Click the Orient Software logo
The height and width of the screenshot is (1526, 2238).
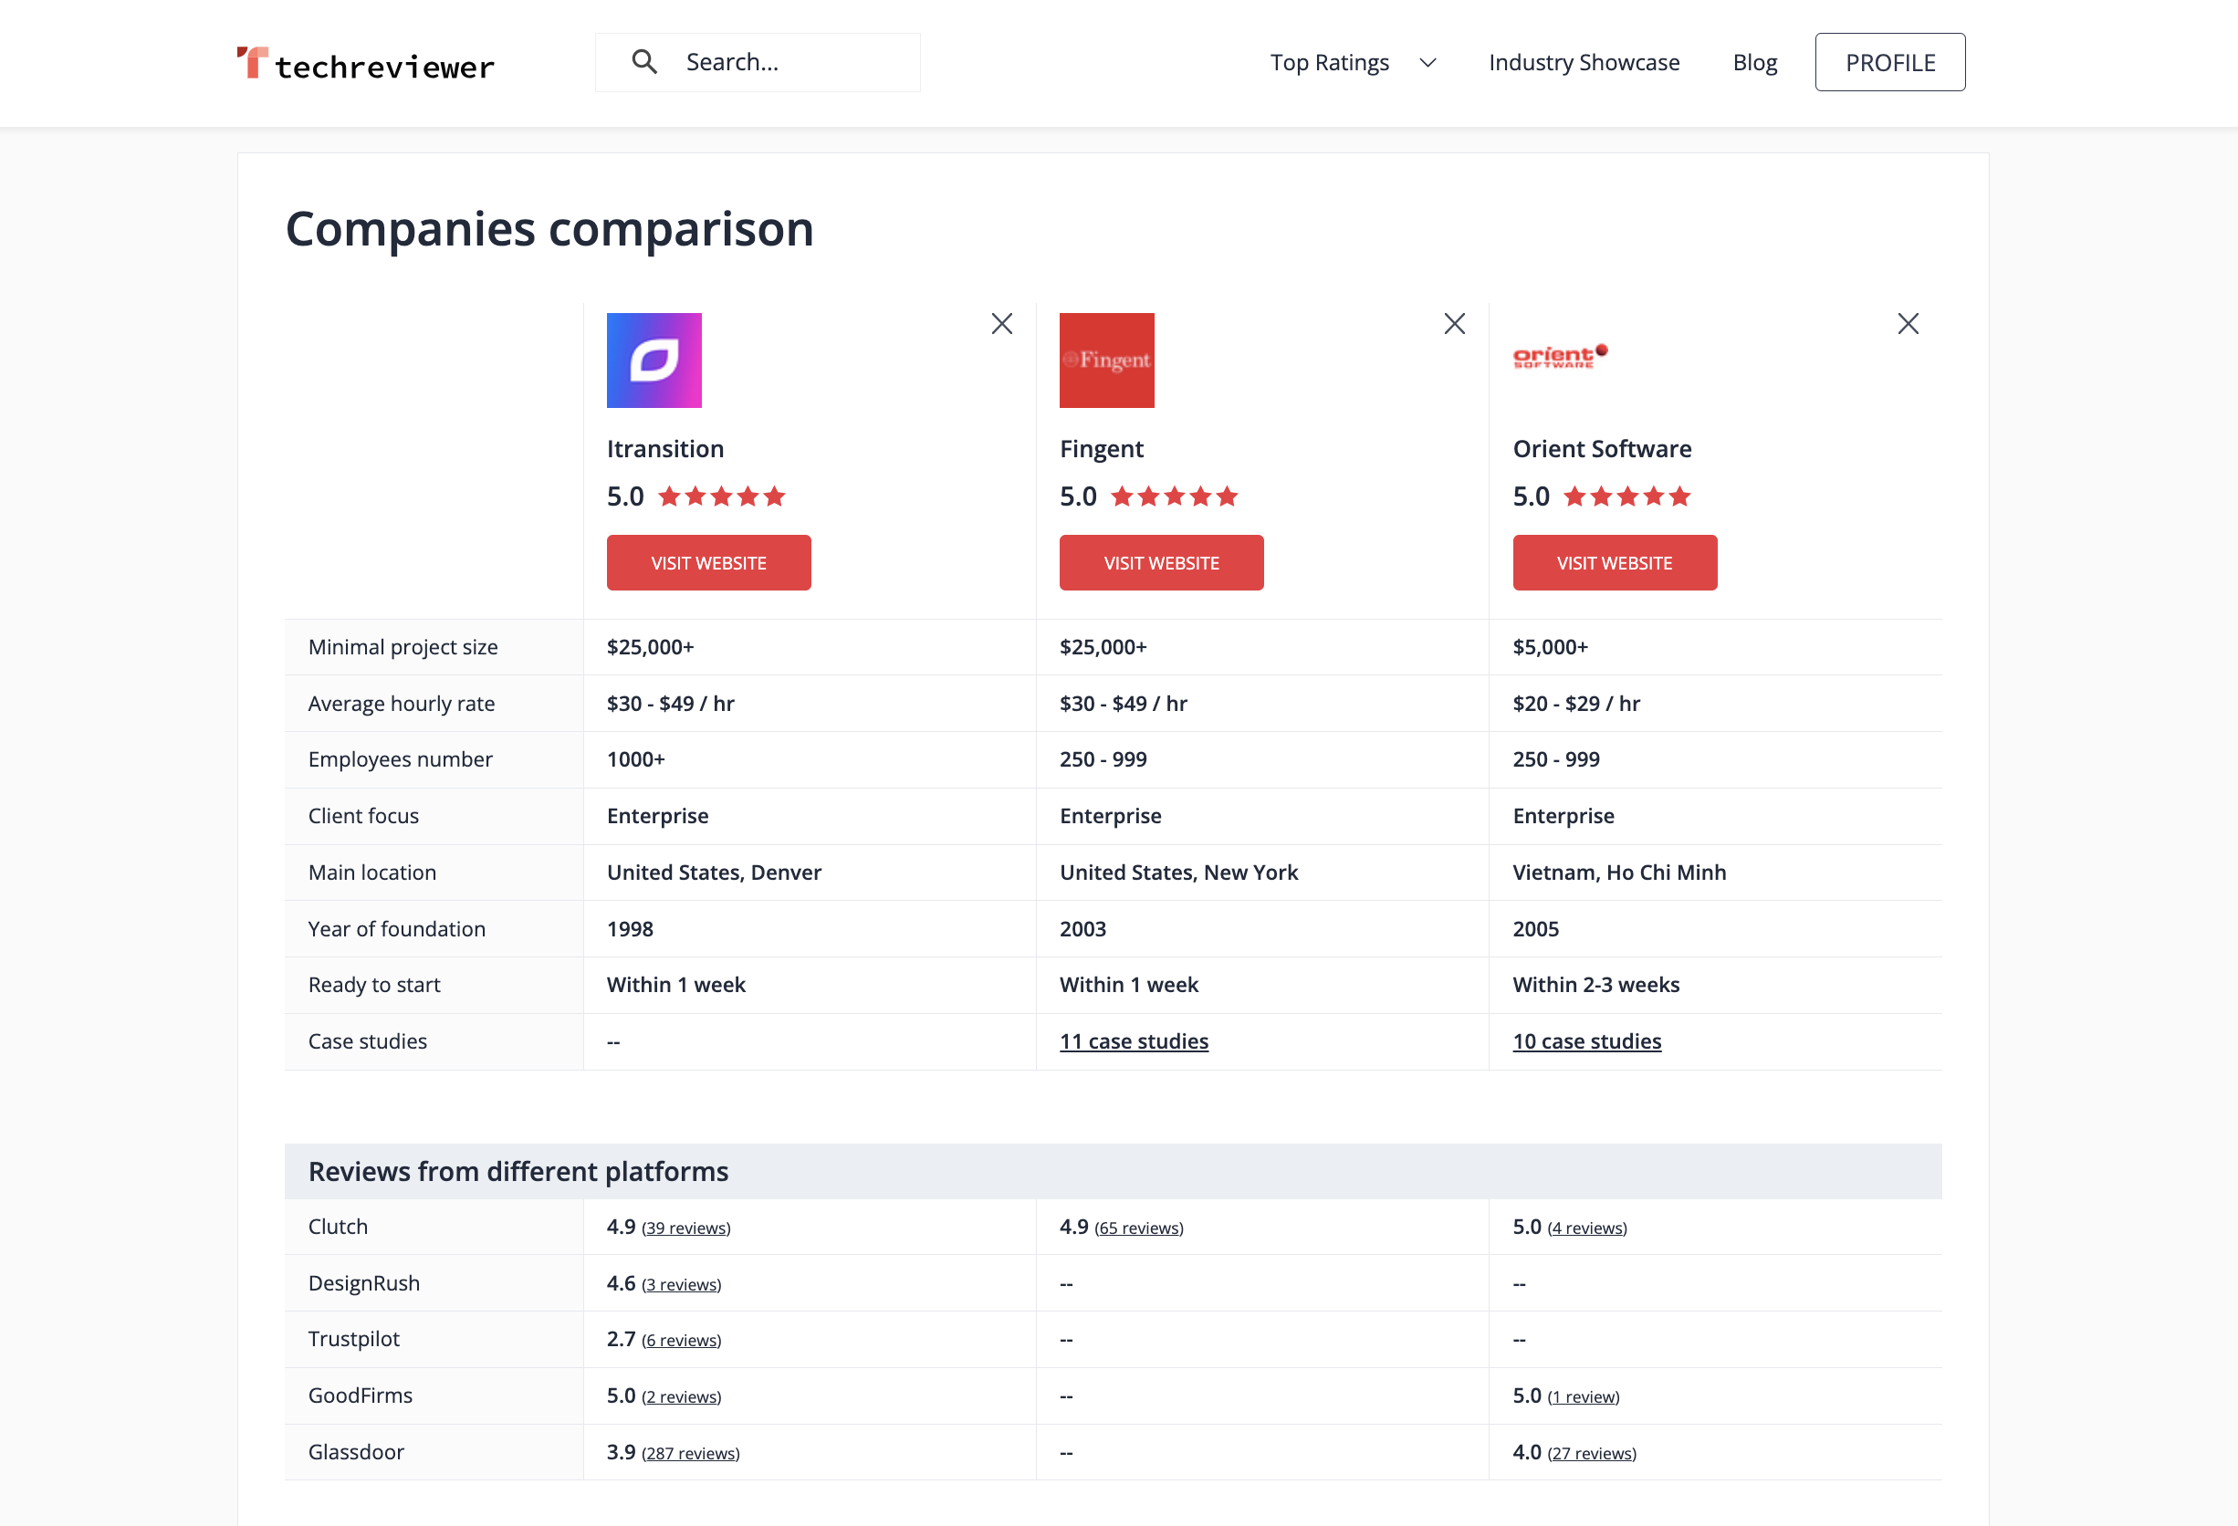[1560, 356]
